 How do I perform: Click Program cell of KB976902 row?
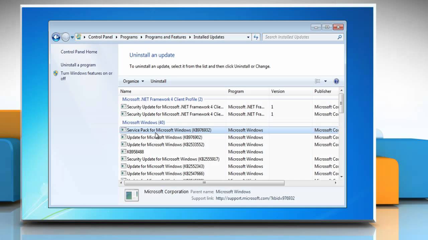245,137
